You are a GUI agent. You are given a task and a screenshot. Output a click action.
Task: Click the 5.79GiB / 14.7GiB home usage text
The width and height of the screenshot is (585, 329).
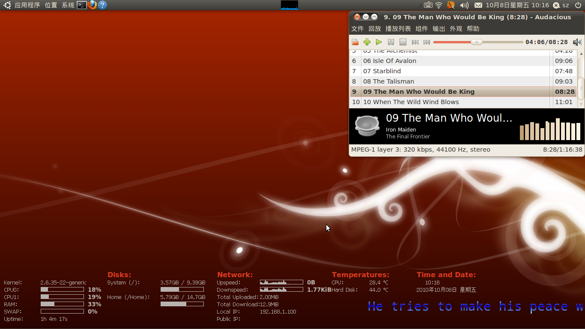[183, 297]
